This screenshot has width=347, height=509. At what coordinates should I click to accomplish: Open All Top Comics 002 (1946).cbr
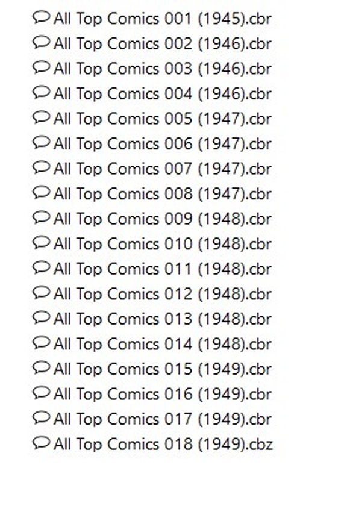click(162, 44)
